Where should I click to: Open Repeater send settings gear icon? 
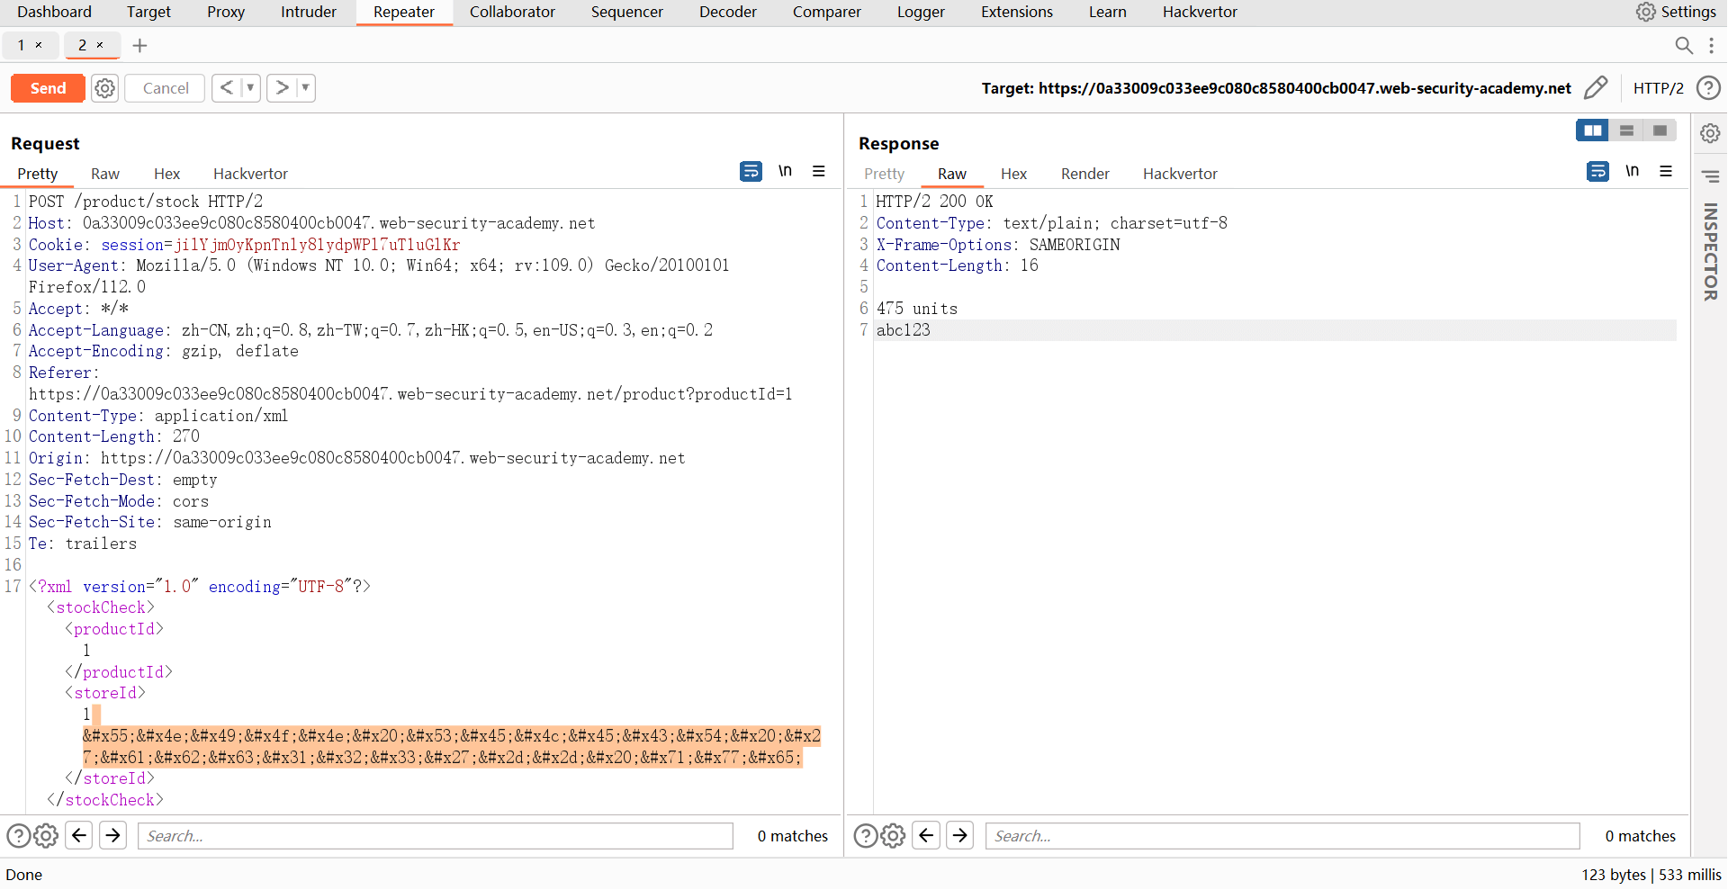click(105, 88)
